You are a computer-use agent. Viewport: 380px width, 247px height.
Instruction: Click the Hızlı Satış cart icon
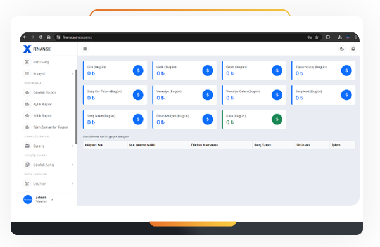point(27,62)
